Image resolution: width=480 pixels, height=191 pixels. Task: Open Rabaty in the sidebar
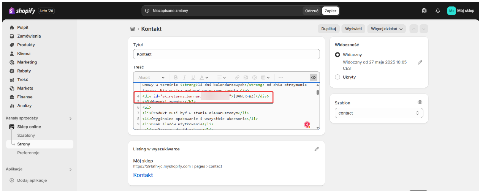click(24, 71)
